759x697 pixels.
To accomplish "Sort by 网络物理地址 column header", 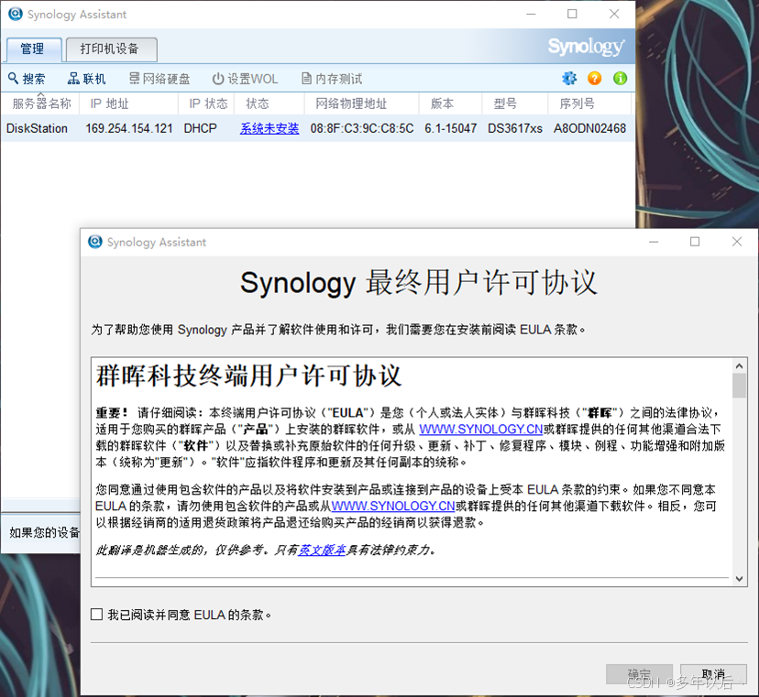I will 361,103.
